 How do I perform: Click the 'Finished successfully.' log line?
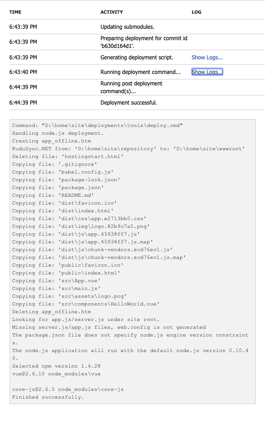(x=48, y=397)
